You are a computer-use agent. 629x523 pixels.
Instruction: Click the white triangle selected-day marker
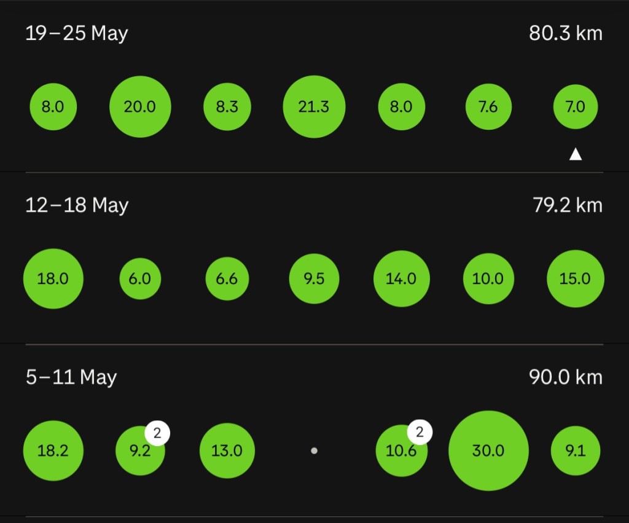click(575, 155)
